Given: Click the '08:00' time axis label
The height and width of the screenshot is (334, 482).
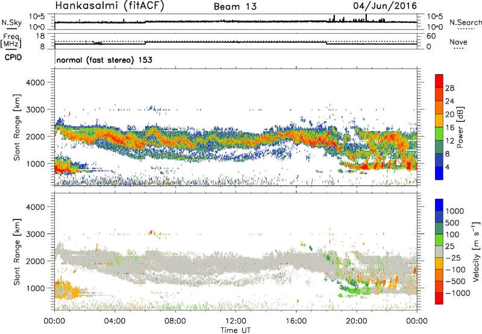Looking at the screenshot, I should 175,321.
